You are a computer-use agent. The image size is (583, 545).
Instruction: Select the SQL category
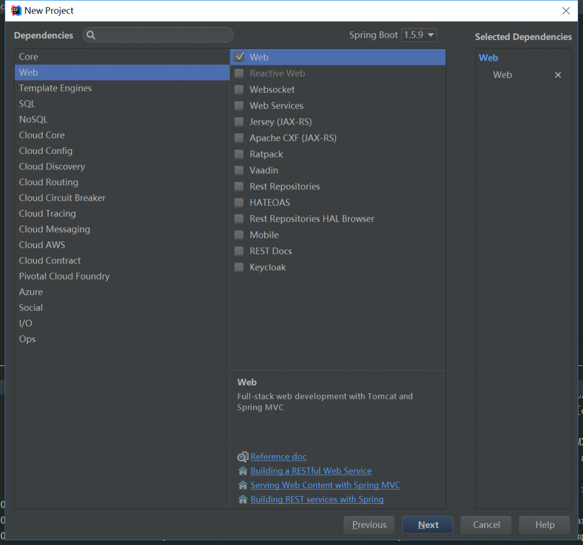122,104
